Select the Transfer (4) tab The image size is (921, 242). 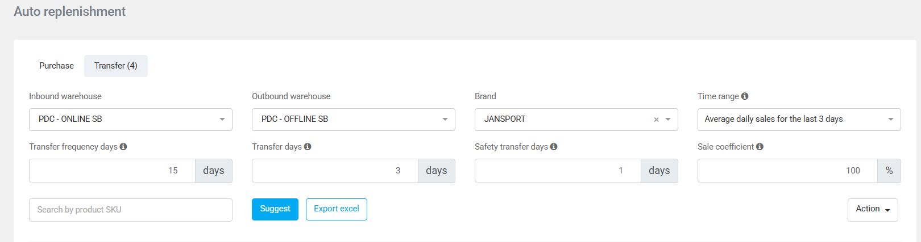(115, 66)
